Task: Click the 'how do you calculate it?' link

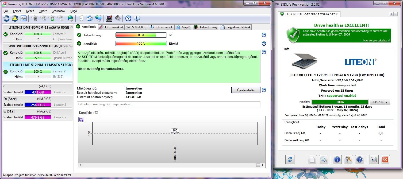Action: click(x=377, y=40)
